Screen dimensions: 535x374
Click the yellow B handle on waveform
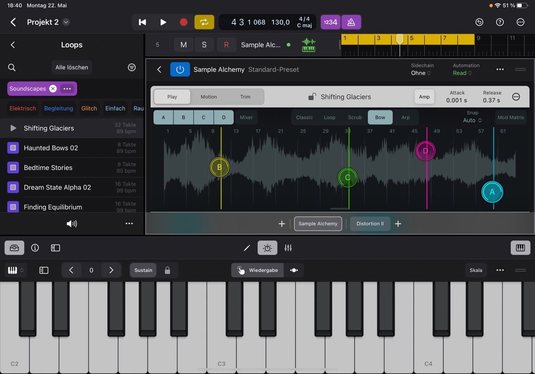pos(219,167)
